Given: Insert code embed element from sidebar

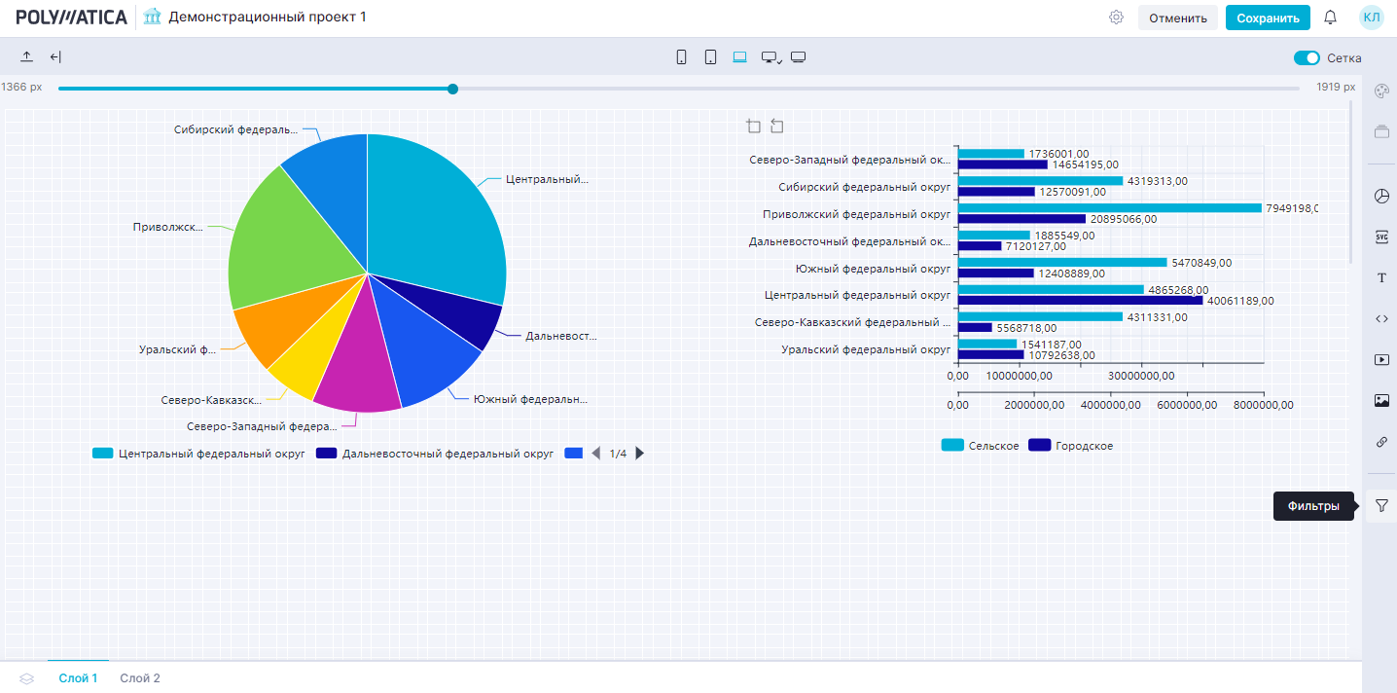Looking at the screenshot, I should tap(1381, 318).
